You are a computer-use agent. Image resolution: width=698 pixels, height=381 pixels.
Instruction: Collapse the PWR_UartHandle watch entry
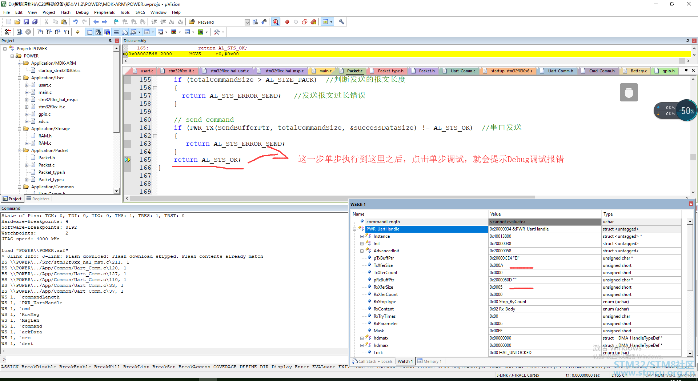coord(354,229)
